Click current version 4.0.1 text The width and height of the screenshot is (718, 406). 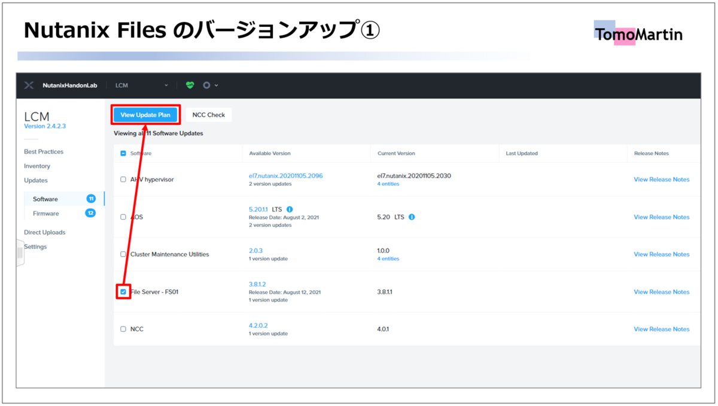pyautogui.click(x=384, y=329)
